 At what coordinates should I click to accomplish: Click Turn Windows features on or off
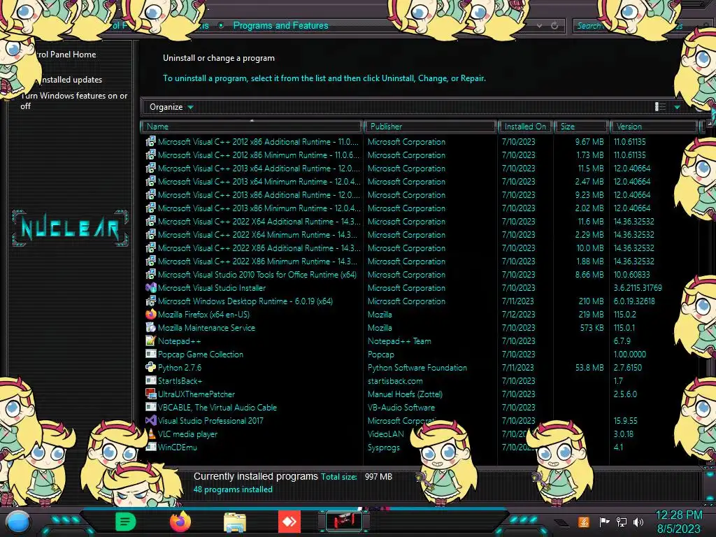[74, 101]
